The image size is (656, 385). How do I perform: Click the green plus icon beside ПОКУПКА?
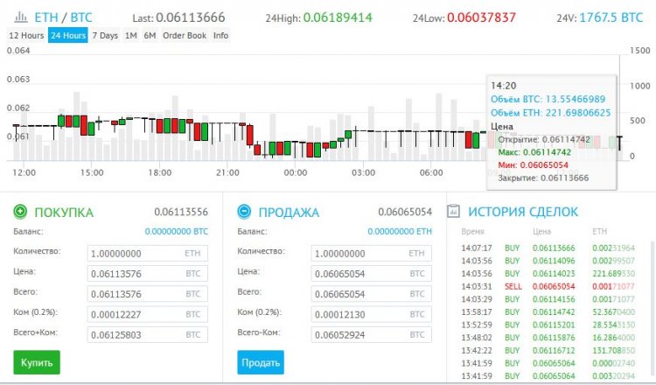pyautogui.click(x=20, y=212)
